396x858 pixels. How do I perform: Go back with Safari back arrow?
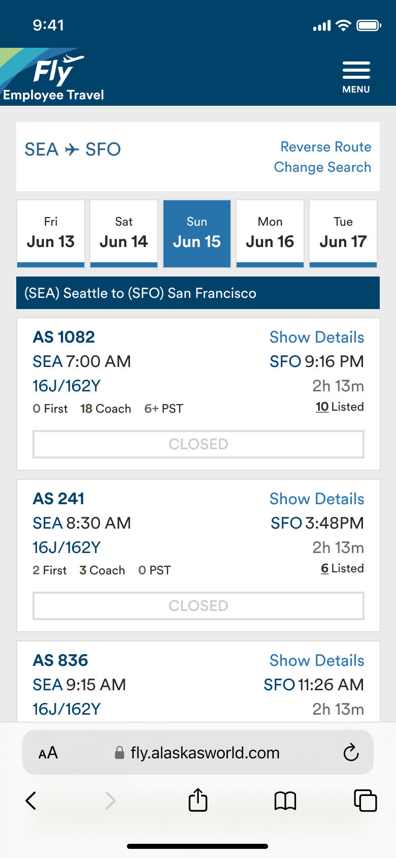tap(31, 801)
